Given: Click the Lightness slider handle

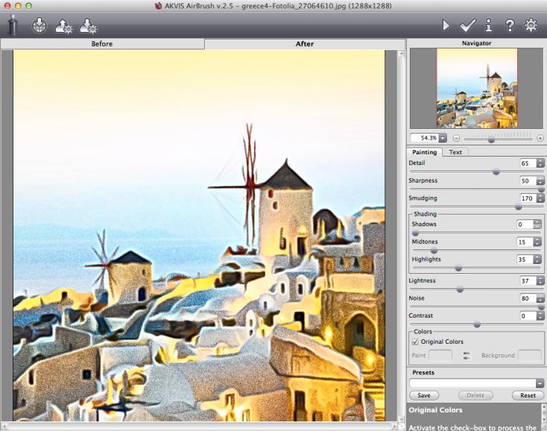Looking at the screenshot, I should pos(460,289).
